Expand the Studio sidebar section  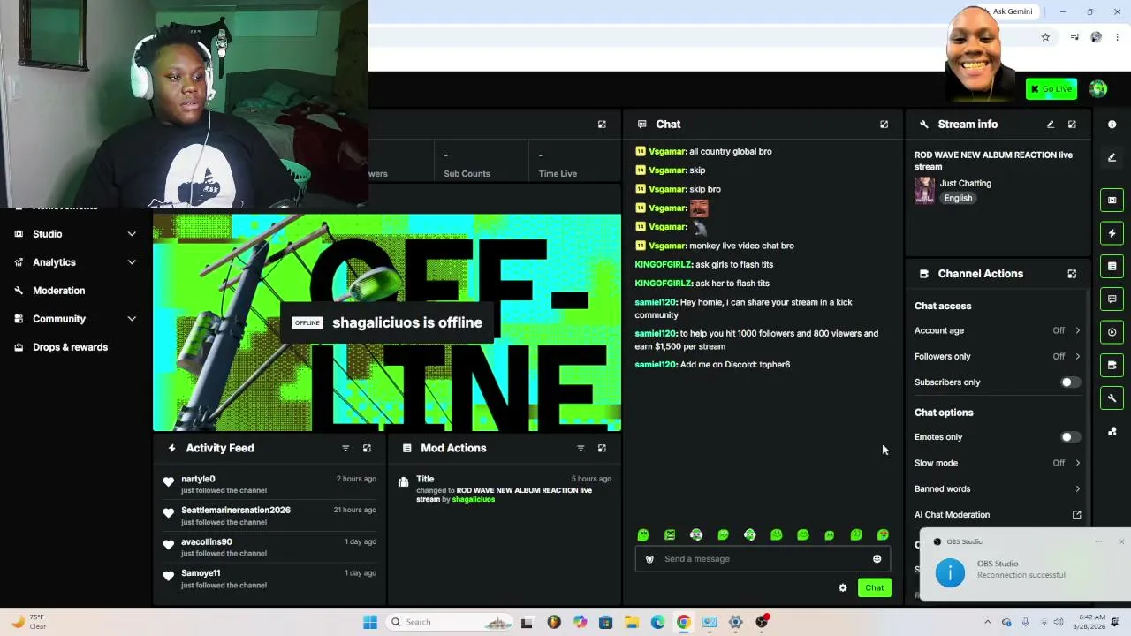click(x=75, y=234)
